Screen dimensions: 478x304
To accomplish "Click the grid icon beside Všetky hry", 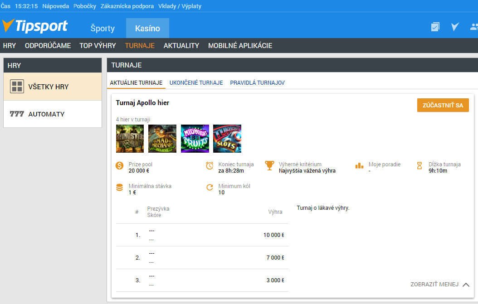I will coord(17,87).
